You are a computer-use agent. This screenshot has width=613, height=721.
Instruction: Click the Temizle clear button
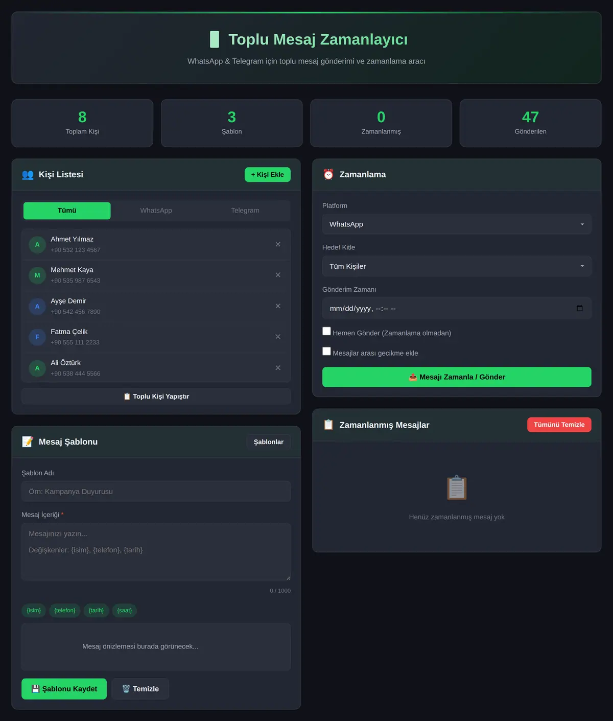click(140, 689)
